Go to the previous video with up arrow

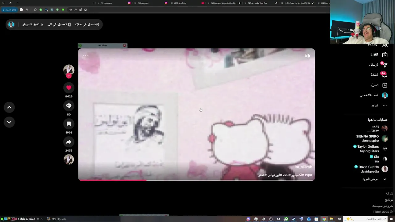point(9,107)
